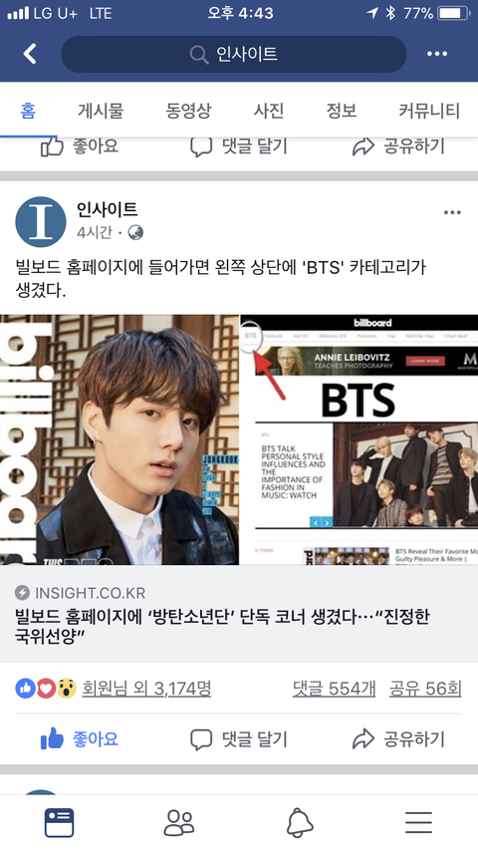Switch to the 동영상 tab
Screen dimensions: 478x851
188,111
